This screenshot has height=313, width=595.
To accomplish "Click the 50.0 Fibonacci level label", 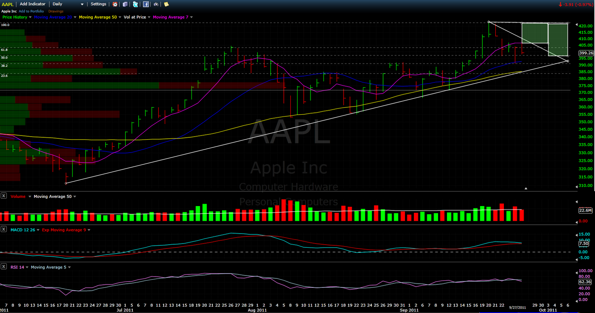I will point(4,57).
